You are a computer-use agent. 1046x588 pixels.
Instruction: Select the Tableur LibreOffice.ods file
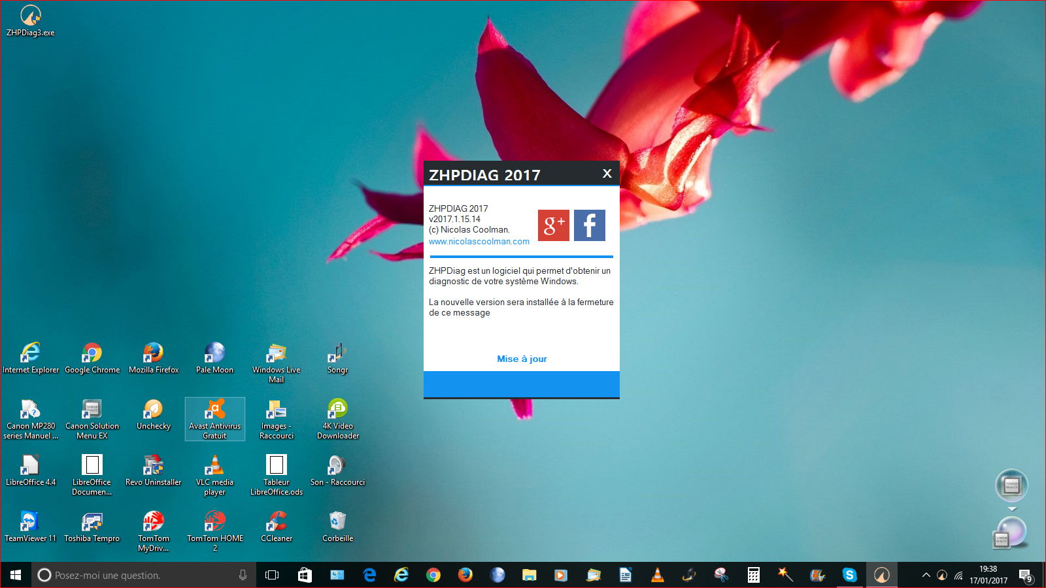click(x=277, y=475)
